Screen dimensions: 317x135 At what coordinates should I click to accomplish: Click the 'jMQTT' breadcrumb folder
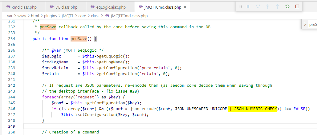(68, 16)
